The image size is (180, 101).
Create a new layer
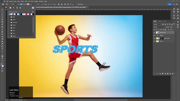(x=170, y=74)
